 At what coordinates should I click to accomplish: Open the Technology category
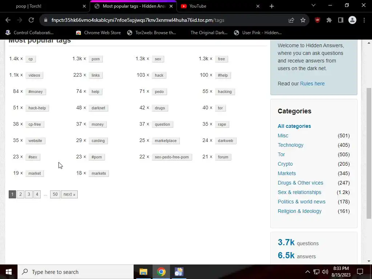click(290, 145)
